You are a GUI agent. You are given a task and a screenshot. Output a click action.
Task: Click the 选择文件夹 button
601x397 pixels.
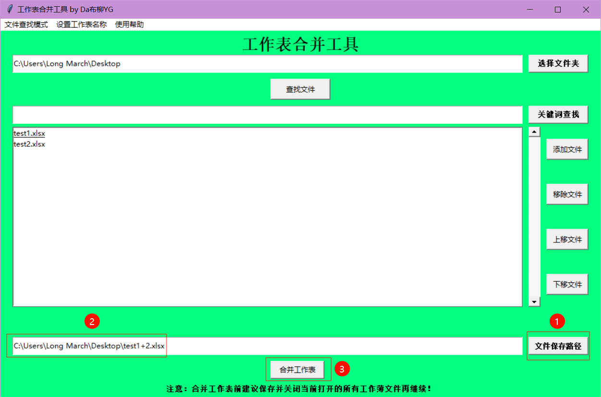point(558,63)
